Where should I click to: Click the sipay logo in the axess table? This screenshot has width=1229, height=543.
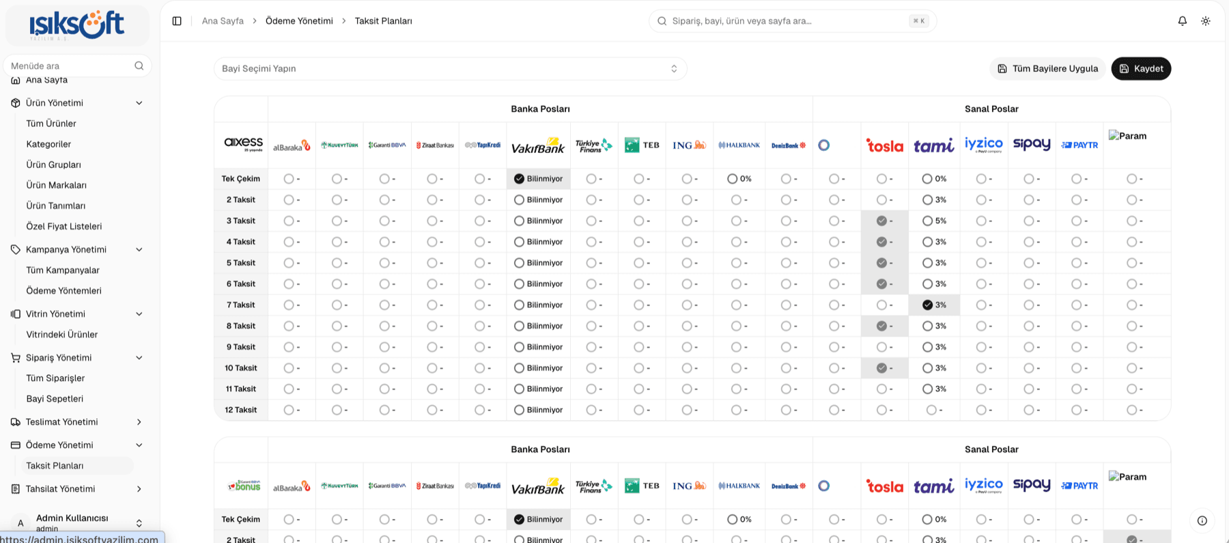pos(1032,144)
